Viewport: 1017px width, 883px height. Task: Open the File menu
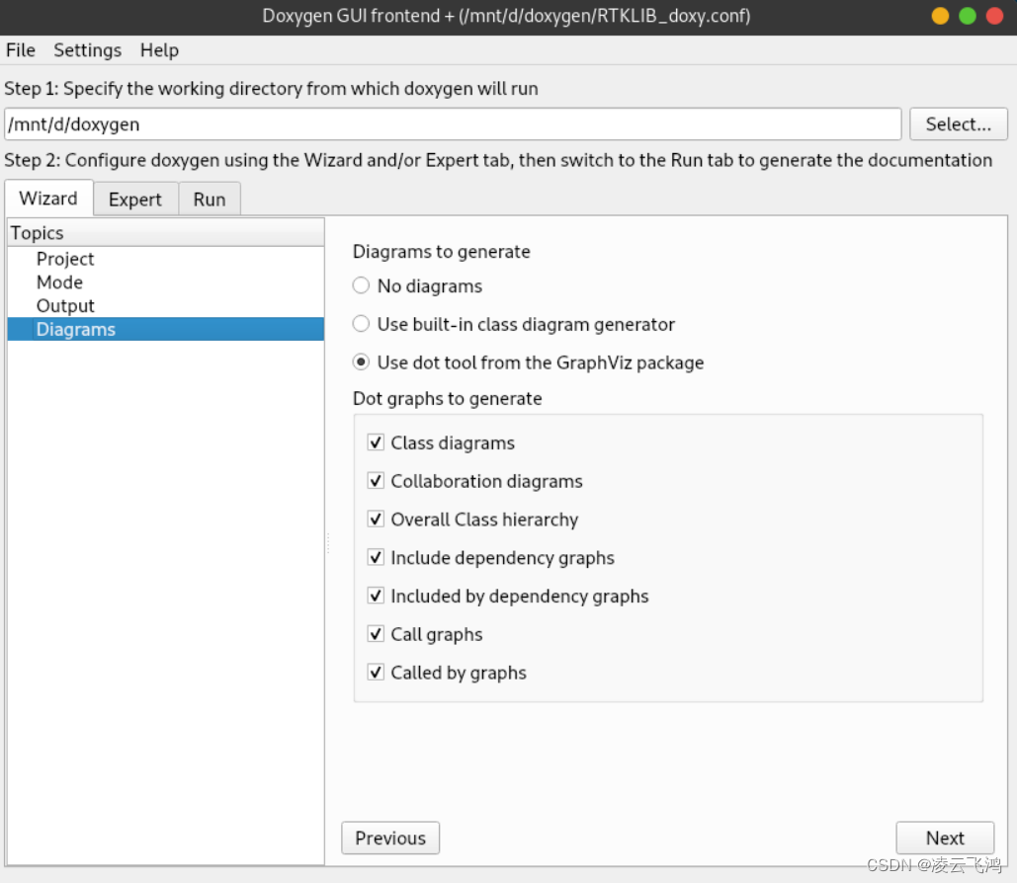coord(21,50)
